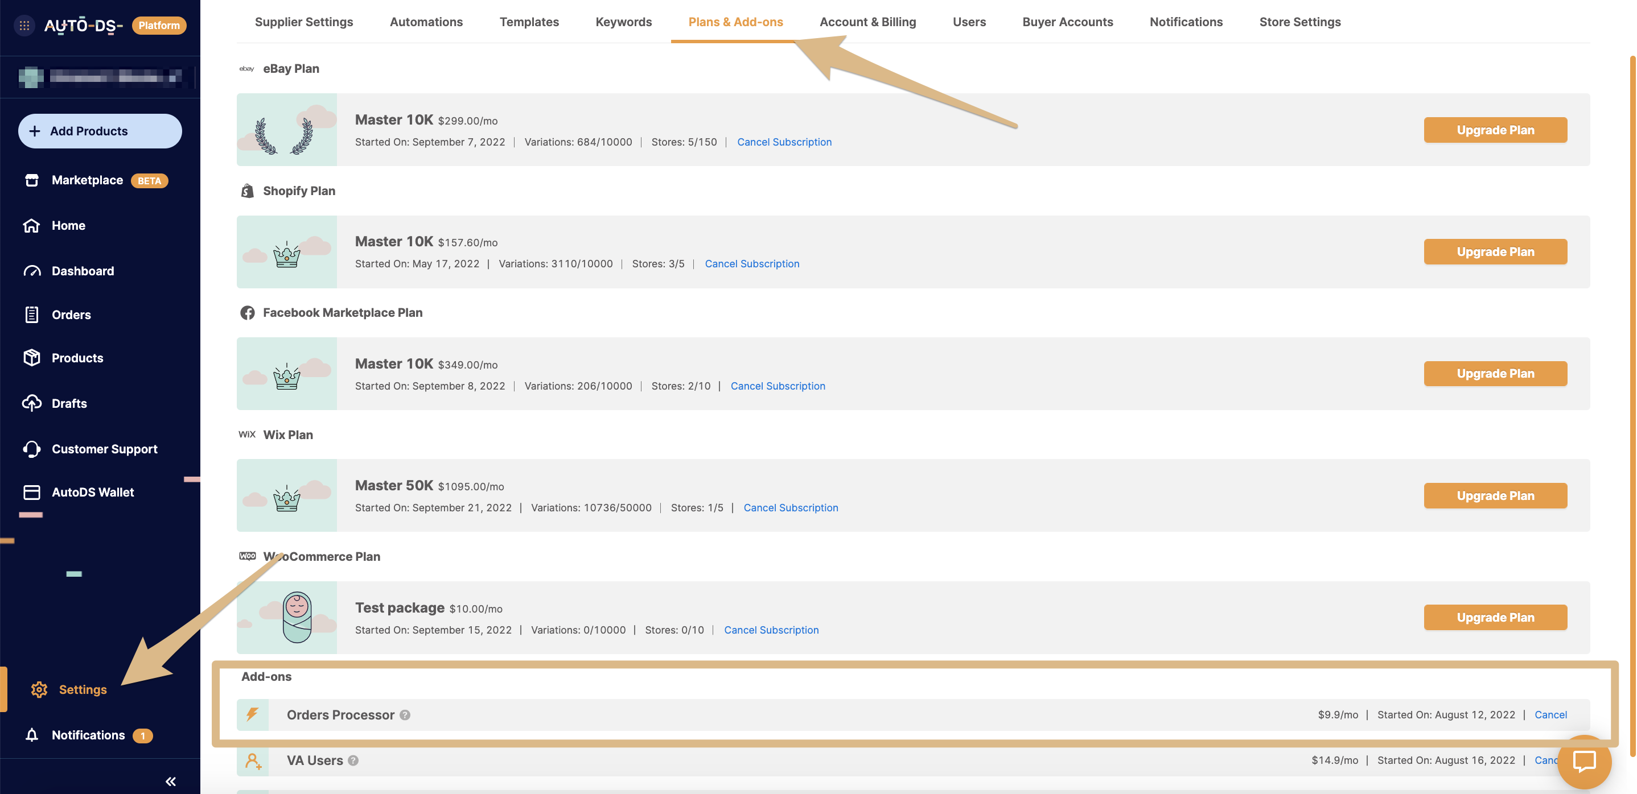Screen dimensions: 1637x794
Task: Open Orders via the clipboard icon
Action: [32, 315]
